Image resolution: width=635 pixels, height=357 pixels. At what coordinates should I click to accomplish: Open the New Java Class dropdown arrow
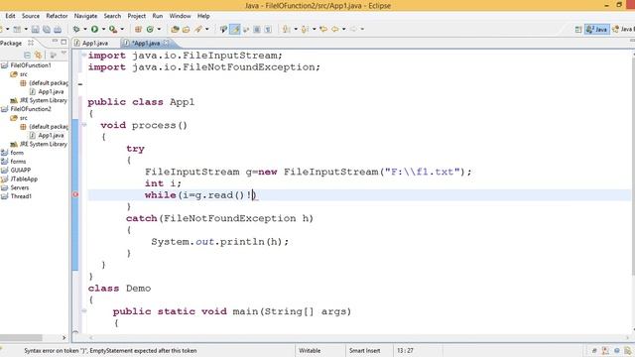point(159,29)
